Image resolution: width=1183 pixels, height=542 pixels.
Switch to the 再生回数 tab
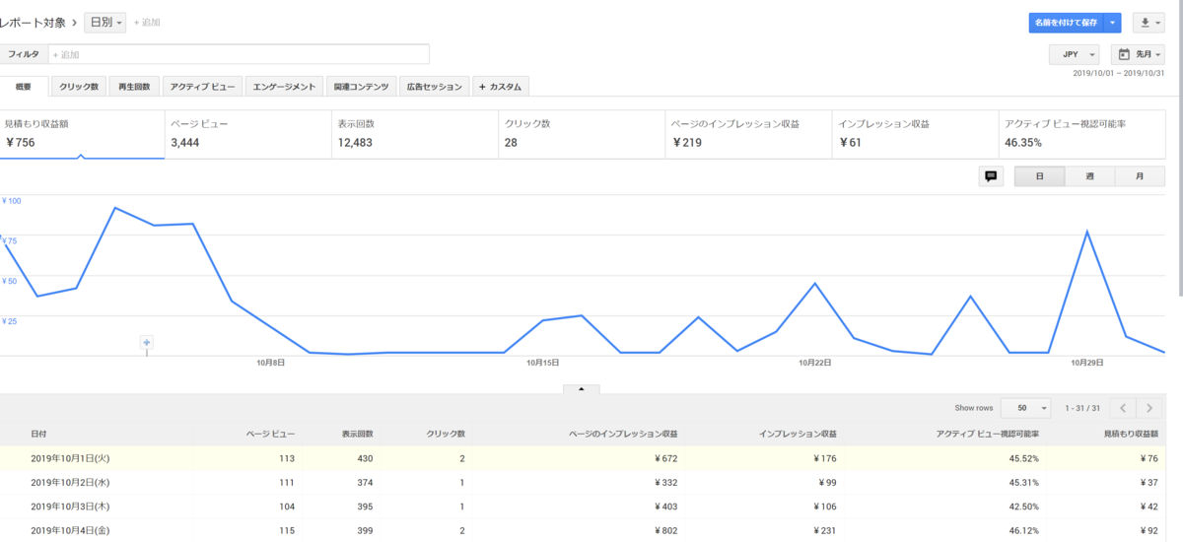click(133, 87)
